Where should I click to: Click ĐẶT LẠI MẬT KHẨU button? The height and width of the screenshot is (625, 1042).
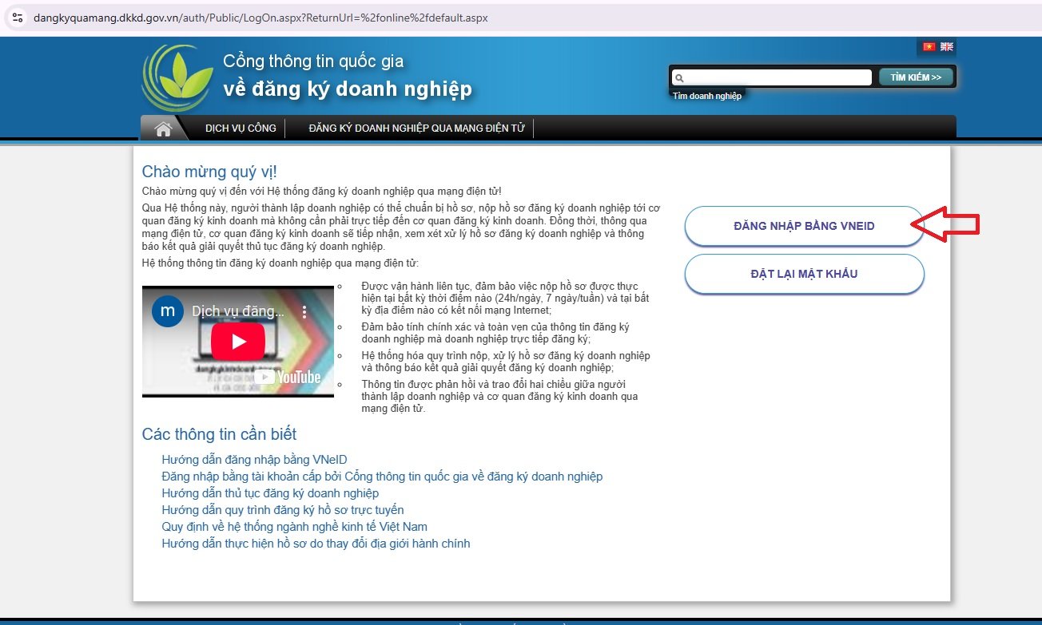(x=804, y=275)
